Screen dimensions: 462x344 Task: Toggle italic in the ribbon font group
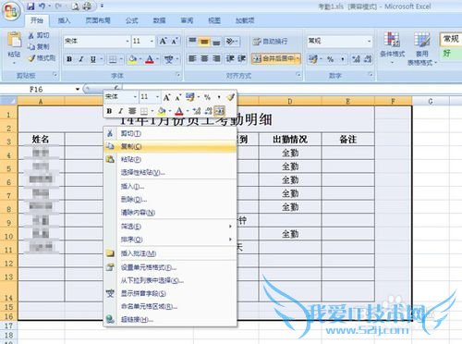pos(81,59)
